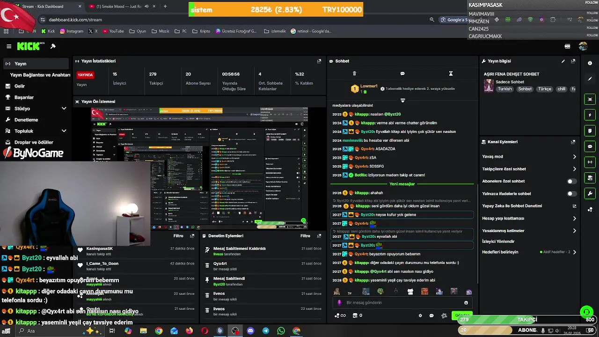Expand Yavaş mod options

pos(575,157)
